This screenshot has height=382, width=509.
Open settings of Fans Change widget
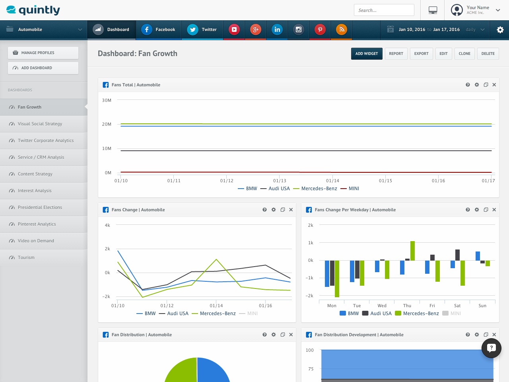[274, 210]
